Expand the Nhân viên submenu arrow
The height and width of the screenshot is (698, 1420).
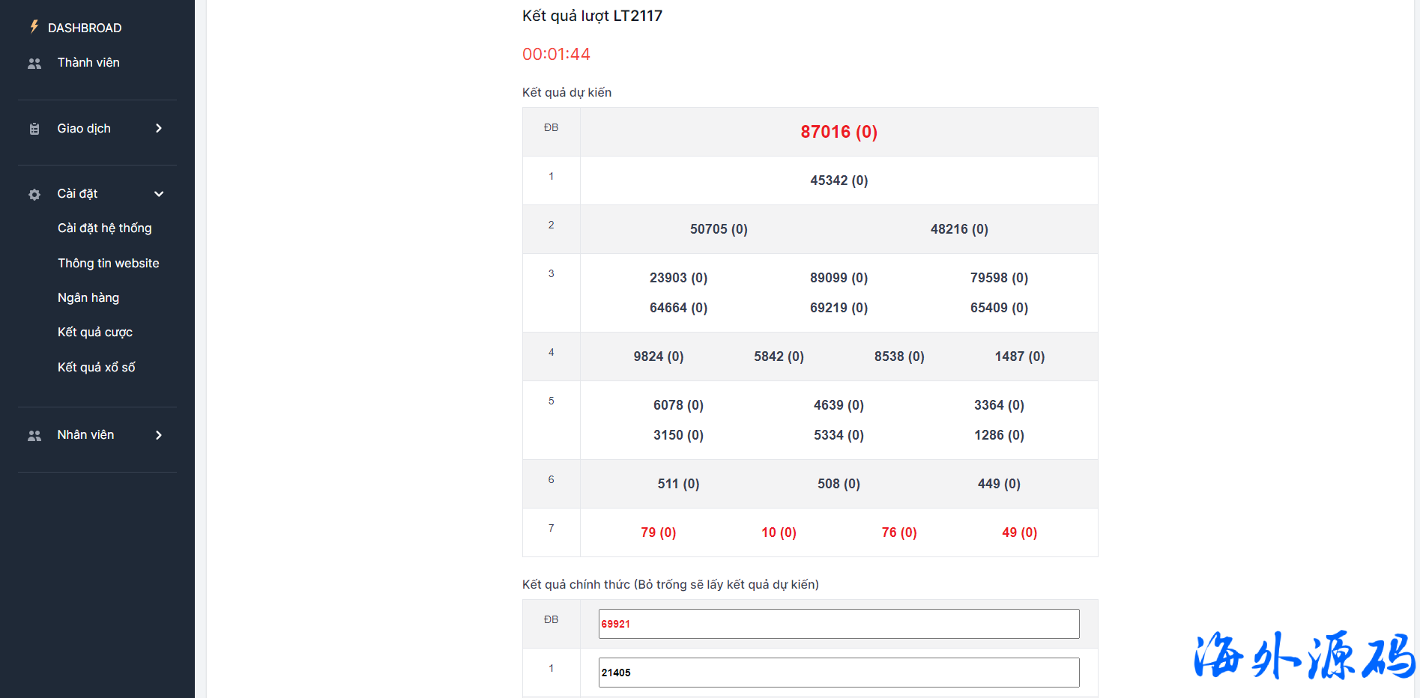[158, 435]
